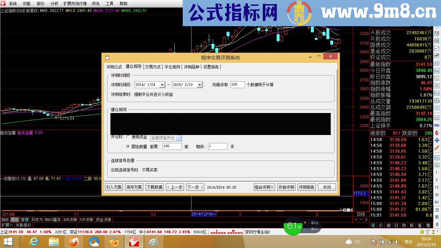Select the 资金决策 template tab
The image size is (441, 248).
104,220
